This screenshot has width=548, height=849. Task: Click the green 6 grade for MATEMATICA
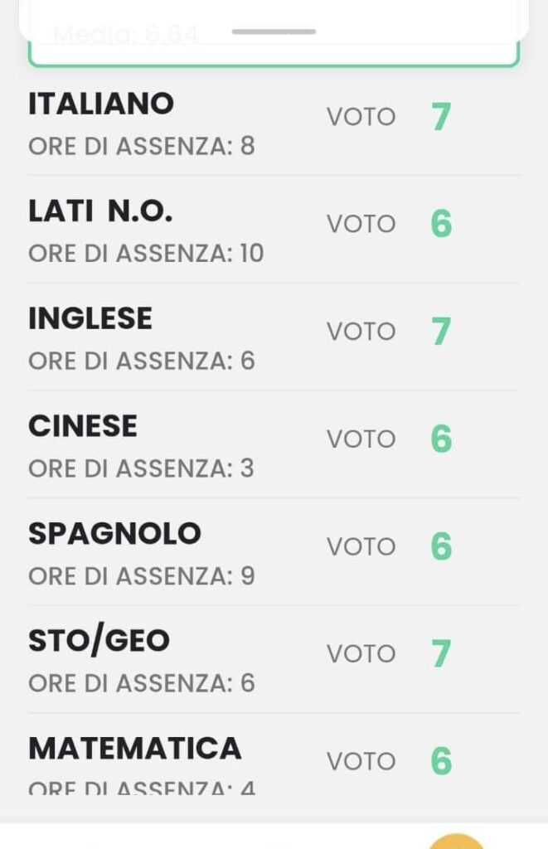coord(441,761)
